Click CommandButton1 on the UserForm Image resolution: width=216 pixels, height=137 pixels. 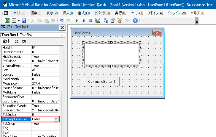[x=102, y=82]
